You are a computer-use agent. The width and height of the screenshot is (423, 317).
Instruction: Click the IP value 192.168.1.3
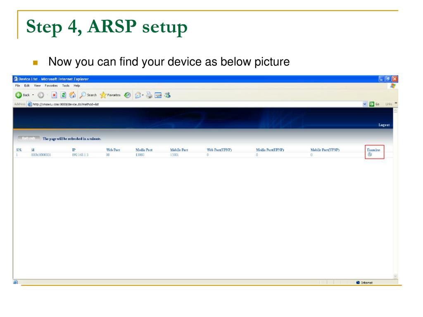coord(80,155)
